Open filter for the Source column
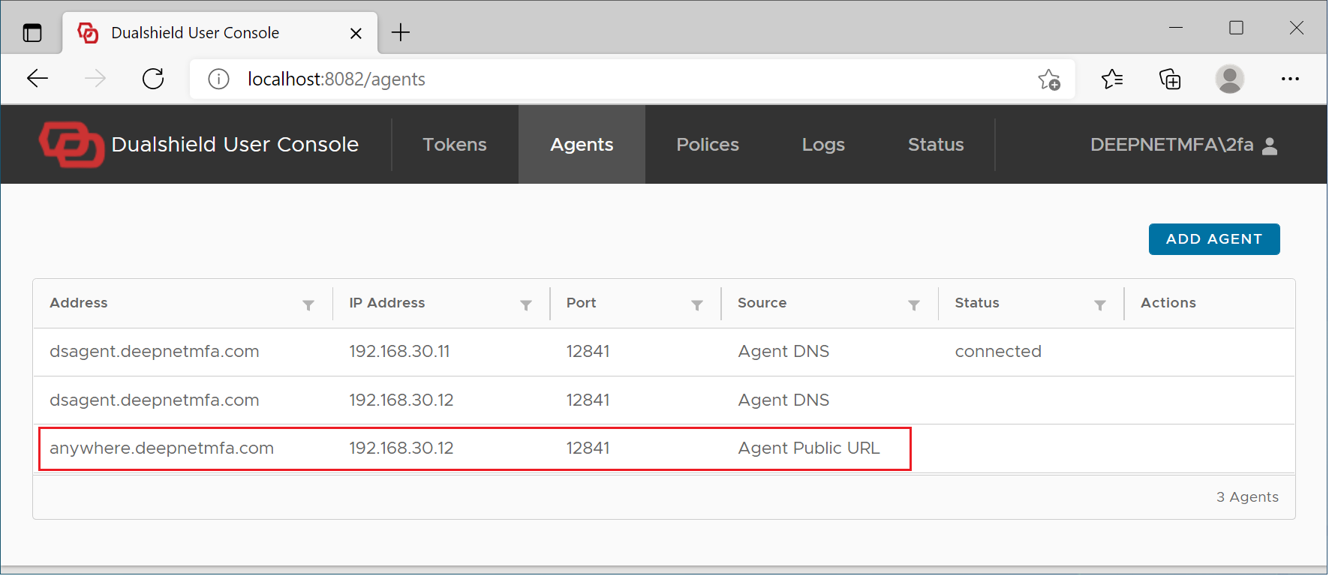Screen dimensions: 1332x579 click(x=914, y=305)
